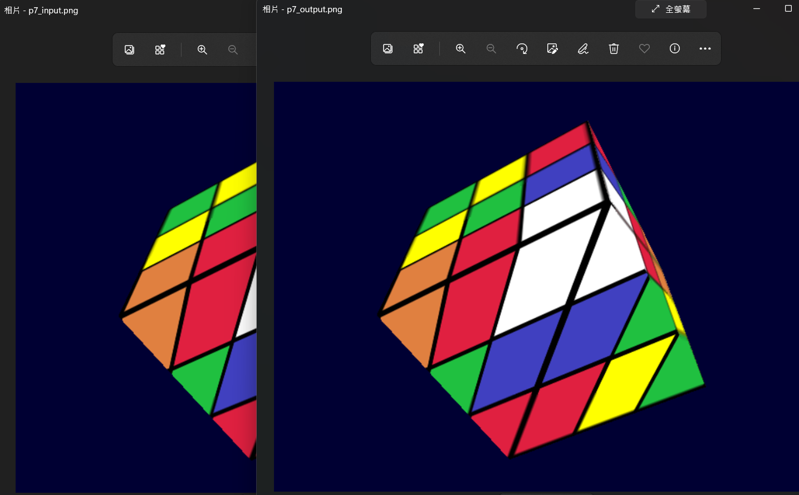Open the more options menu
The height and width of the screenshot is (495, 799).
(x=705, y=48)
